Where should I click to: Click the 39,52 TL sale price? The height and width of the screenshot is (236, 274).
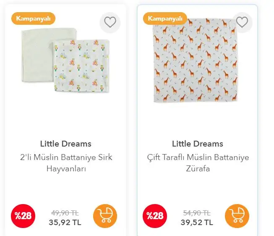click(x=197, y=223)
